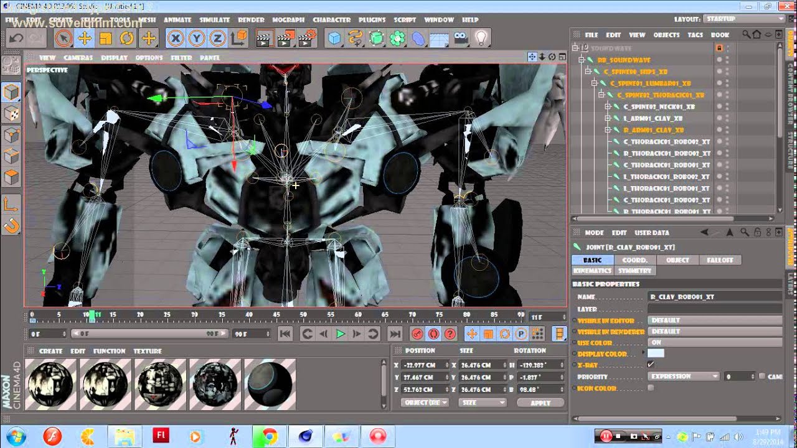797x448 pixels.
Task: Click Coordinate System icon in toolbar
Action: pos(238,39)
